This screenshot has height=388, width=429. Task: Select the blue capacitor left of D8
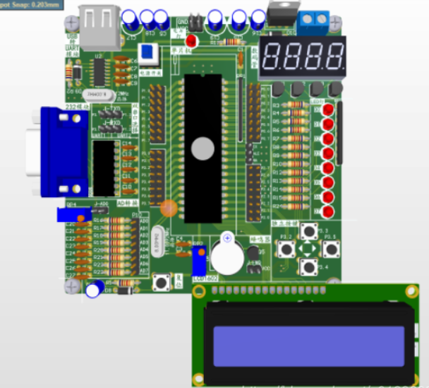[95, 289]
